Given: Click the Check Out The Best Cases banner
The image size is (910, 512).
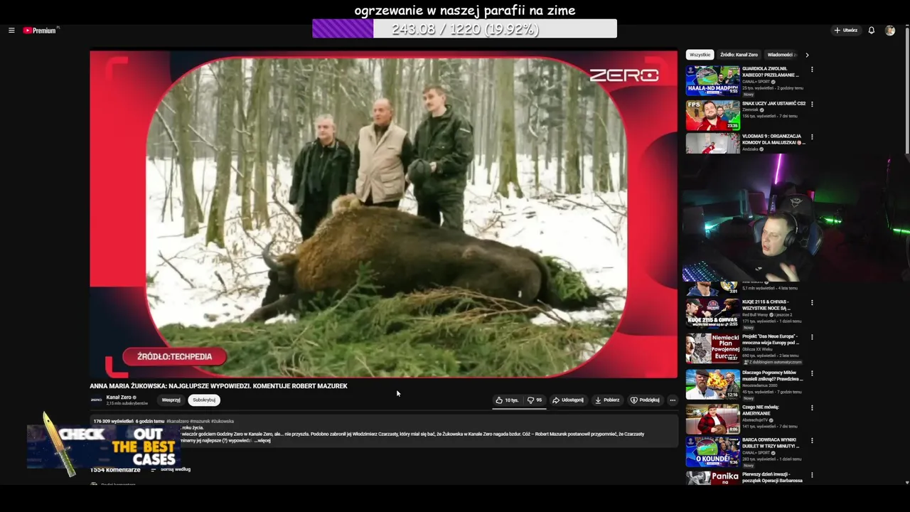Looking at the screenshot, I should (x=103, y=444).
